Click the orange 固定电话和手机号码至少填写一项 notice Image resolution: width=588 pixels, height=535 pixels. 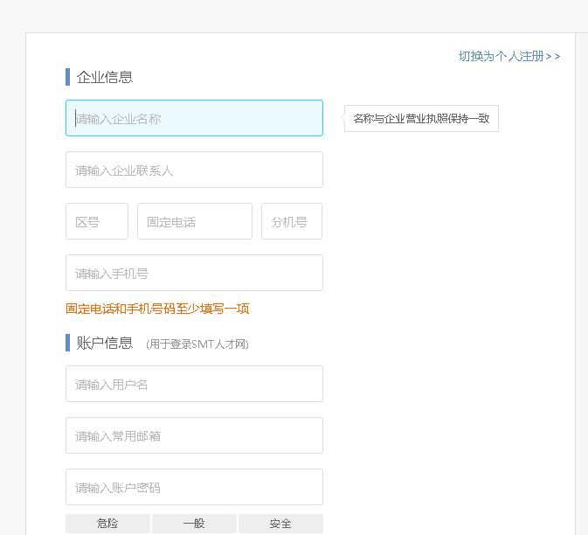(x=158, y=309)
